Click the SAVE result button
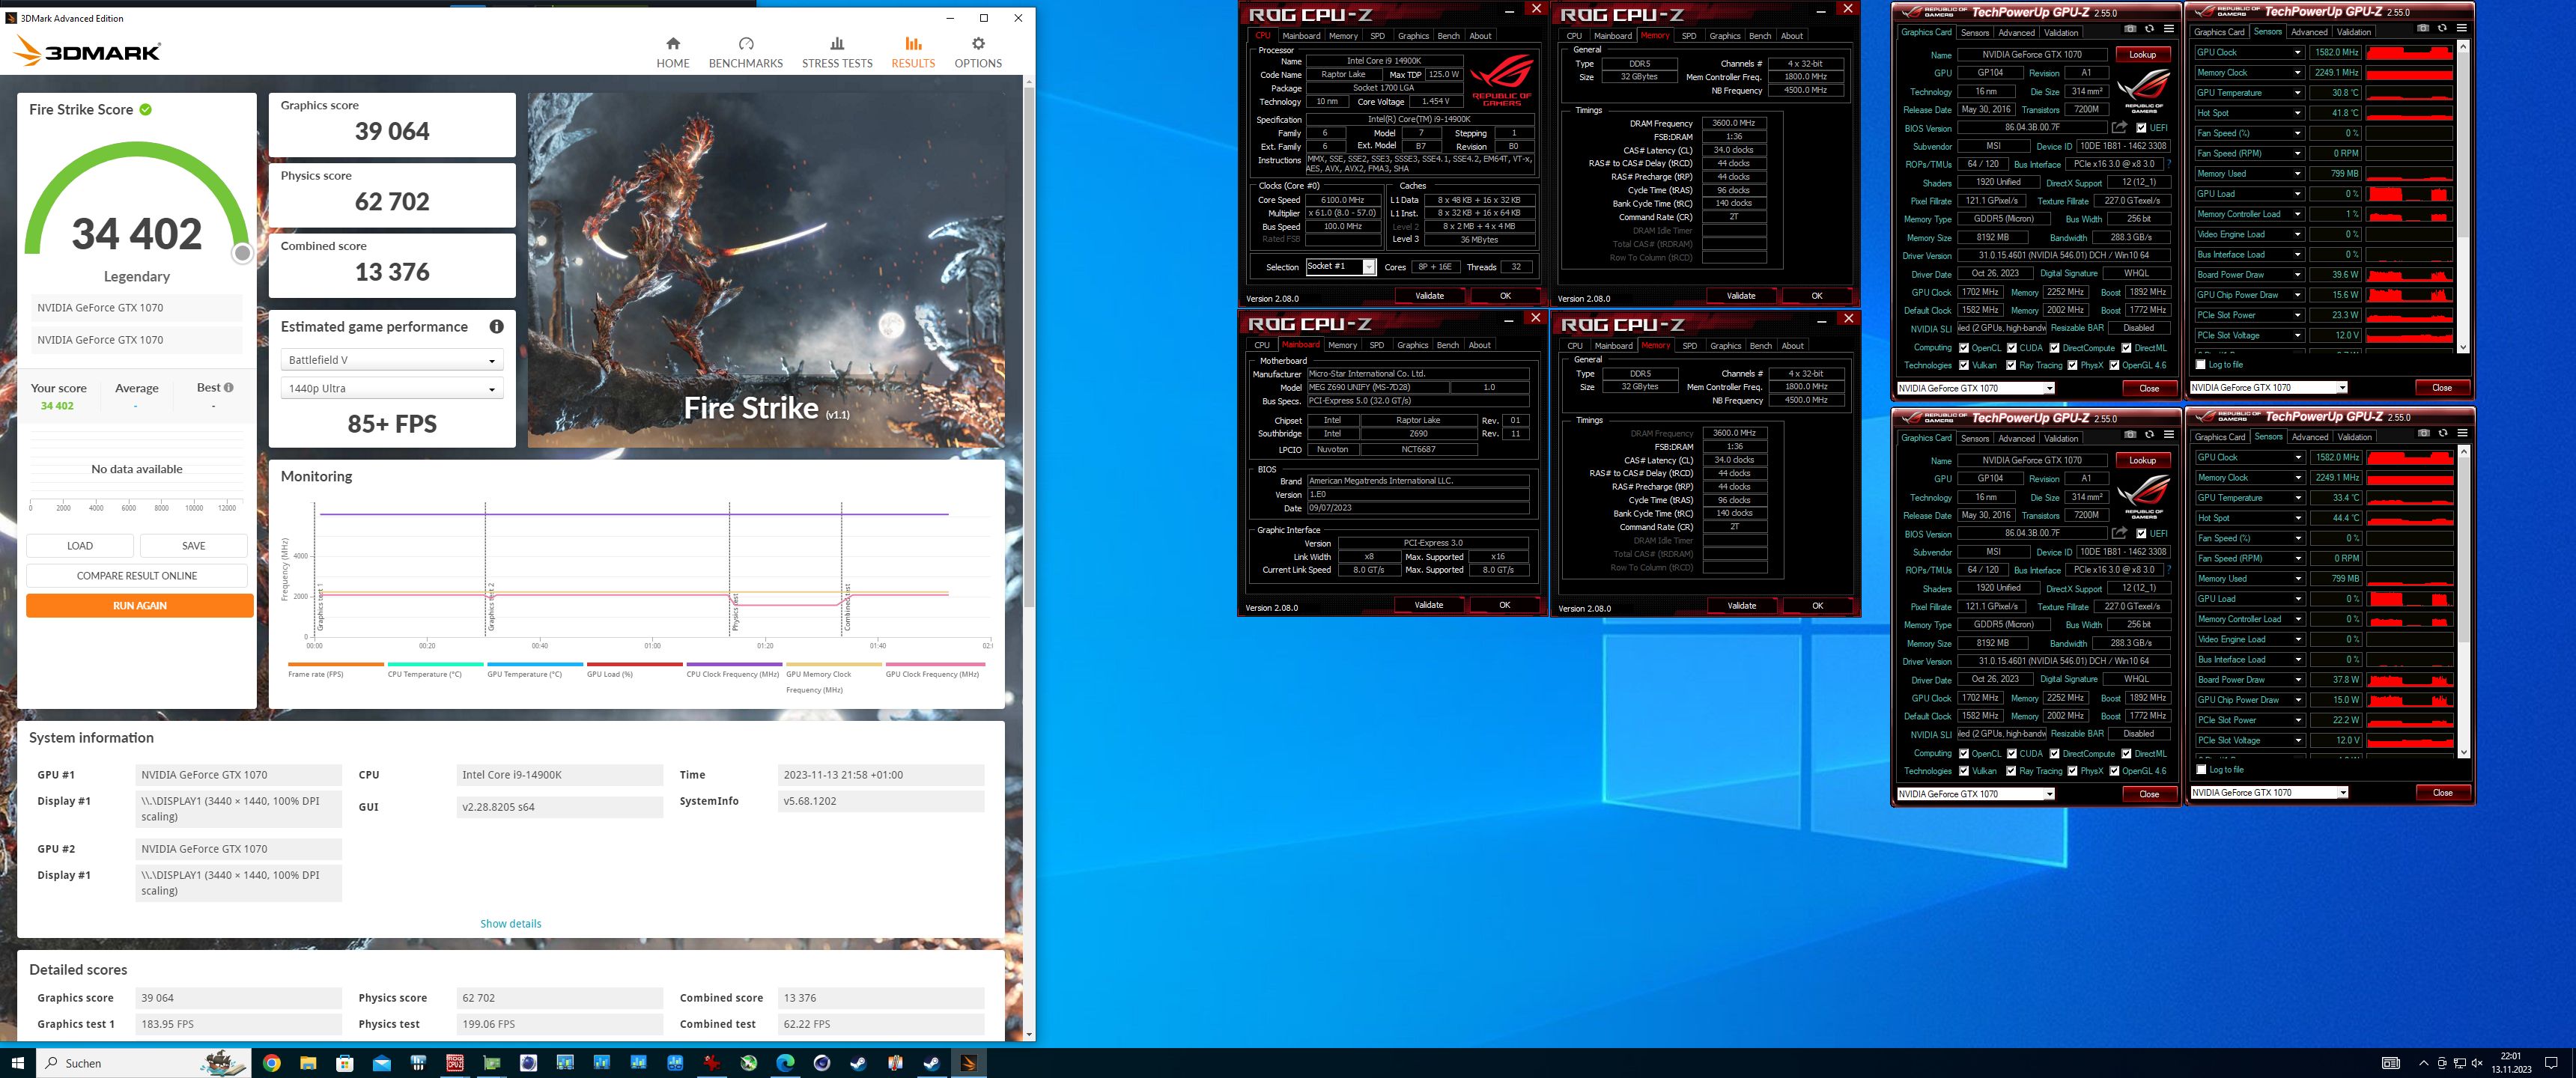The width and height of the screenshot is (2576, 1078). (x=194, y=546)
